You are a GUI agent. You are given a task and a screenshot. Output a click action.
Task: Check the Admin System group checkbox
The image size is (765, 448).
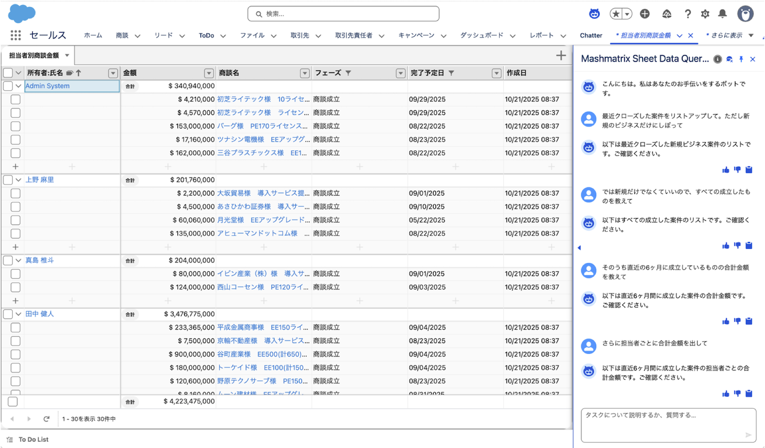(8, 86)
